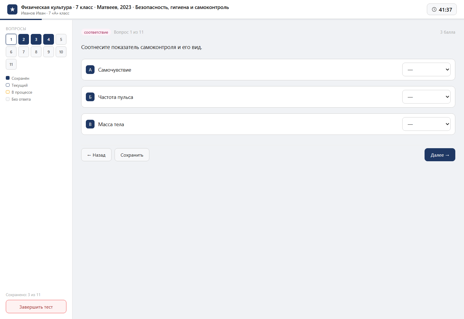Image resolution: width=464 pixels, height=319 pixels.
Task: Open the dropdown for Самочувствие
Action: pos(426,70)
